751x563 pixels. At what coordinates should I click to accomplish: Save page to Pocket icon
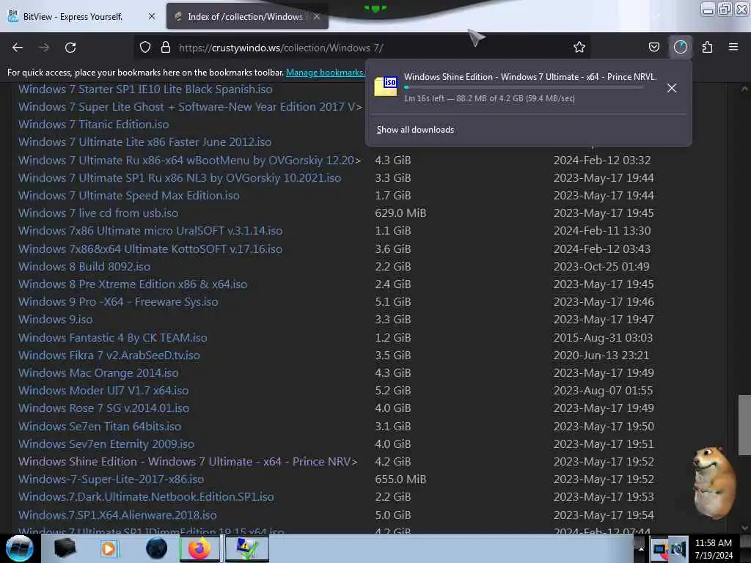click(653, 47)
